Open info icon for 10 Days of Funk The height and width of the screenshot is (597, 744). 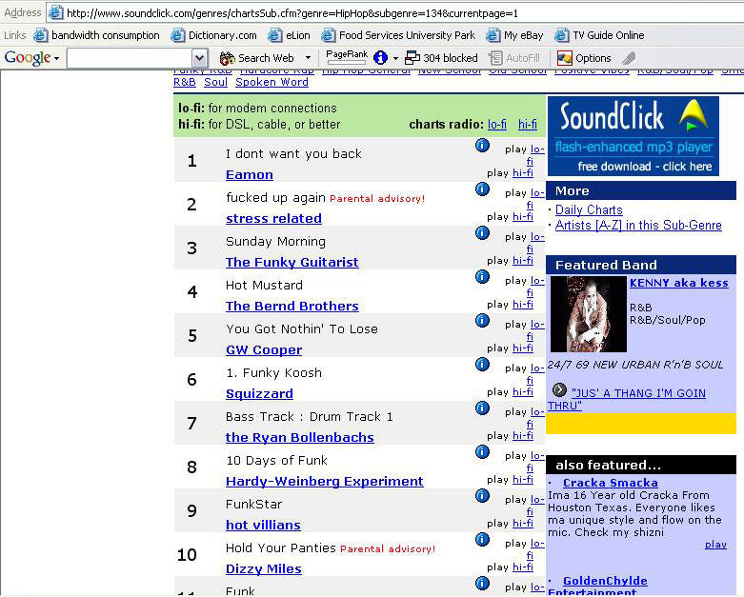482,452
